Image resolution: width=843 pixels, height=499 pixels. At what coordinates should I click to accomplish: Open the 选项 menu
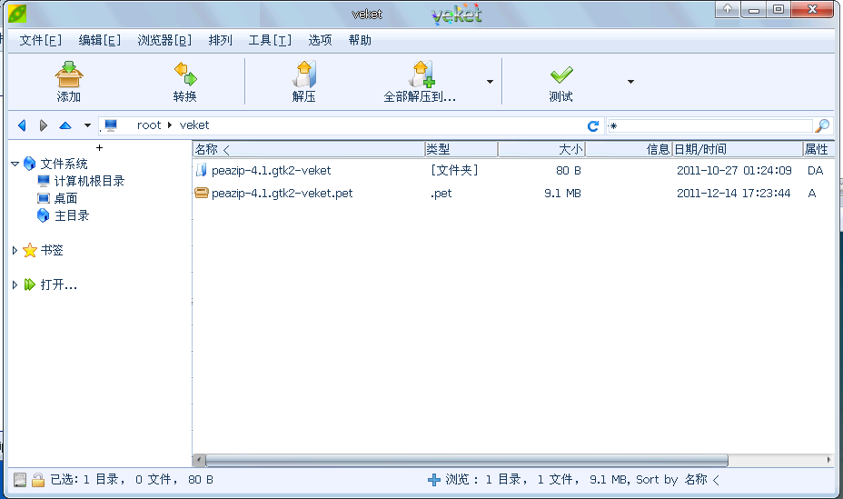click(320, 40)
